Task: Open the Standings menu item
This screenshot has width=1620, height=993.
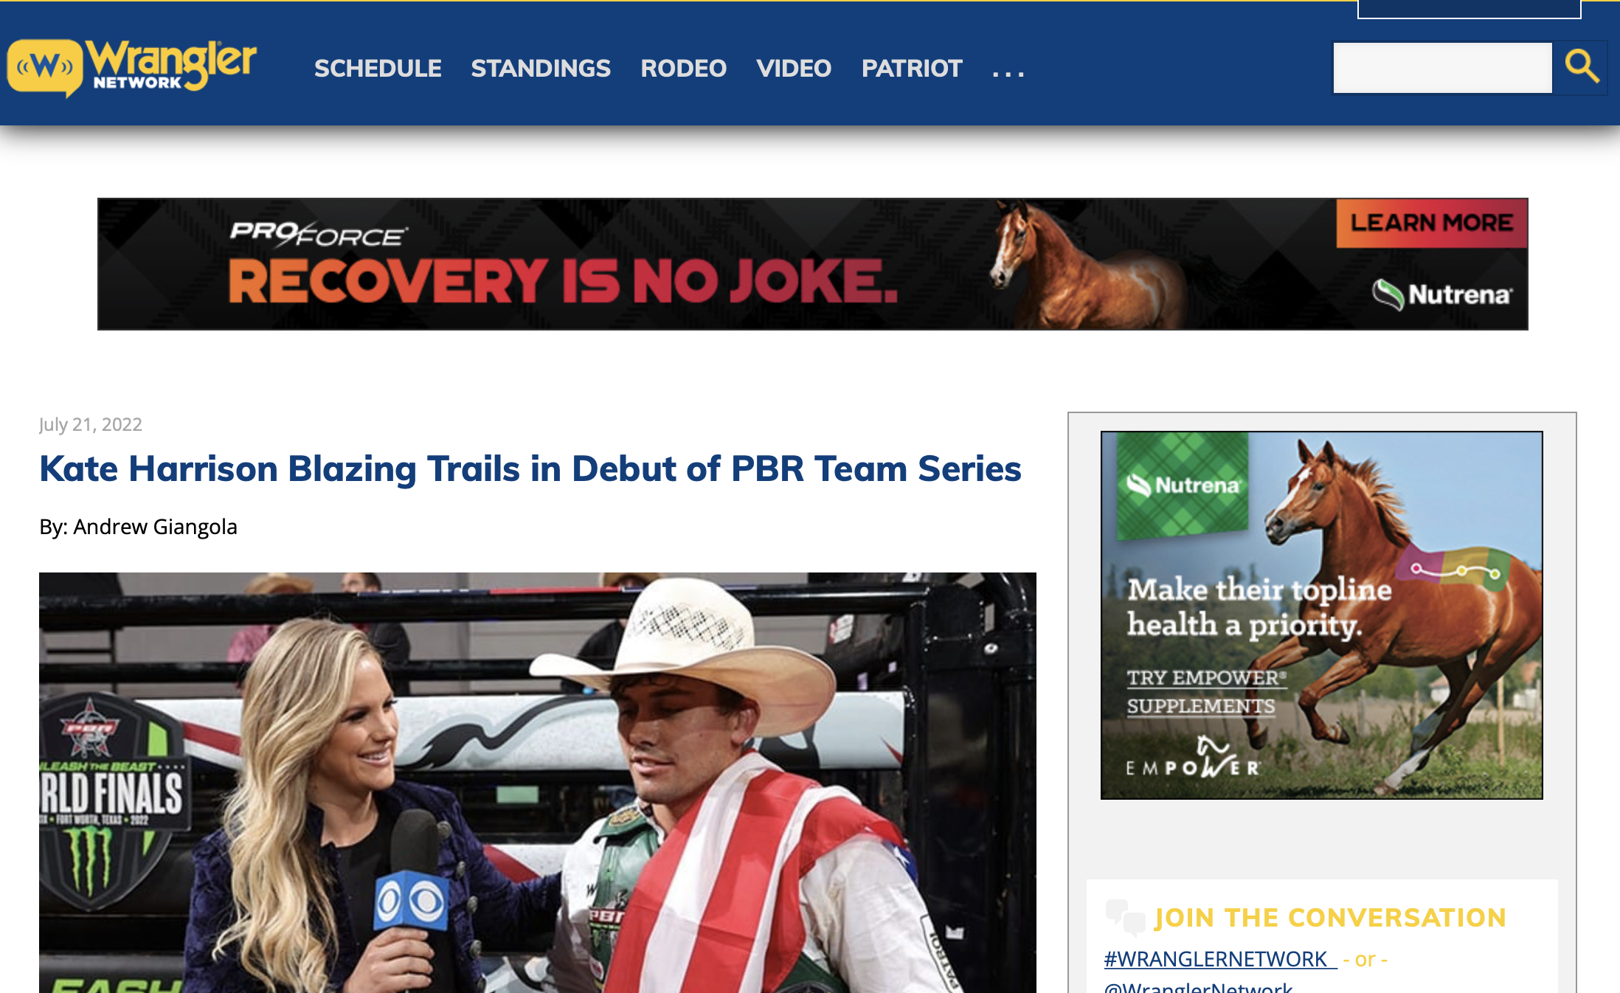Action: pos(541,69)
